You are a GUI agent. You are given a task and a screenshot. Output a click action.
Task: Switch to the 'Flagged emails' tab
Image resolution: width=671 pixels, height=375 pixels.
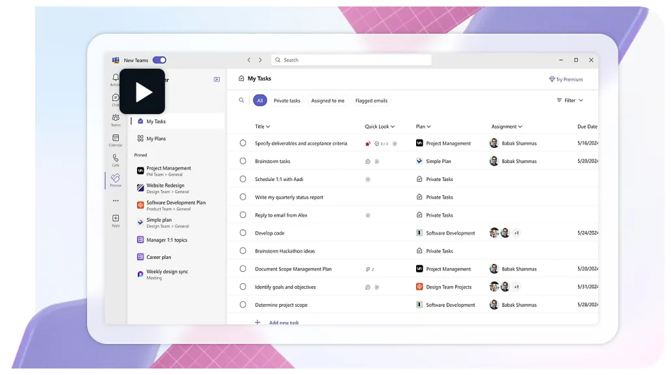point(371,101)
